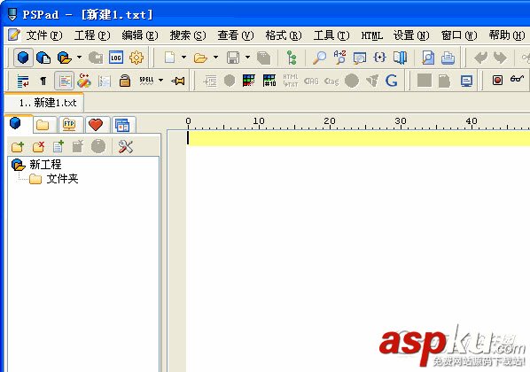The height and width of the screenshot is (372, 530).
Task: Expand the open file dropdown arrow
Action: (215, 58)
